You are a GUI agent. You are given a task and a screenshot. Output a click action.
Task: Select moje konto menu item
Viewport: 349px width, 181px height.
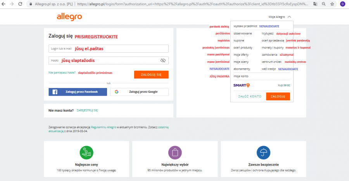(x=241, y=76)
